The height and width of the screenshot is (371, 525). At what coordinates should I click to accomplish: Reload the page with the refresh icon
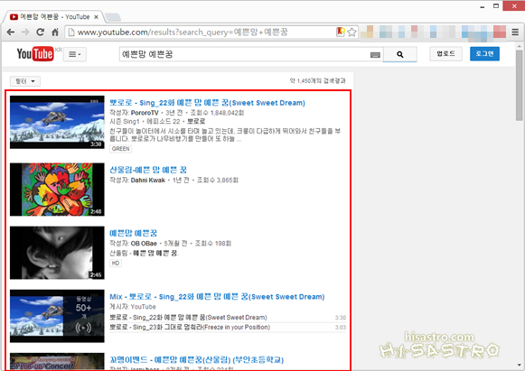[x=40, y=32]
